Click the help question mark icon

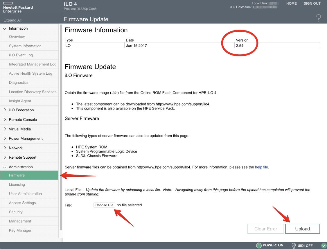(x=318, y=18)
